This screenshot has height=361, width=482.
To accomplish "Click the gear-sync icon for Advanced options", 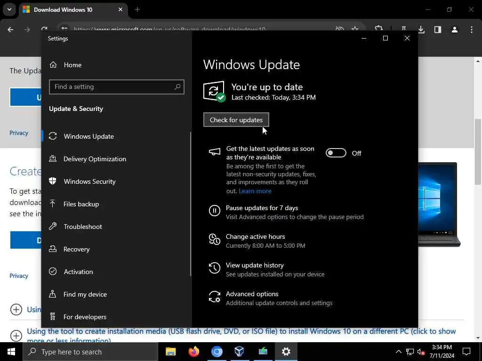I will coord(215,297).
